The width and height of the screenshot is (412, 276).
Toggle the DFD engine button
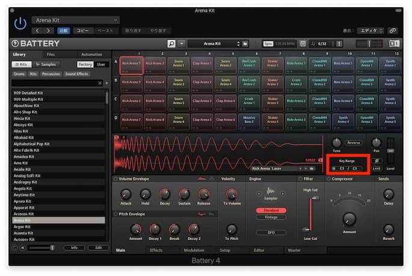click(271, 232)
